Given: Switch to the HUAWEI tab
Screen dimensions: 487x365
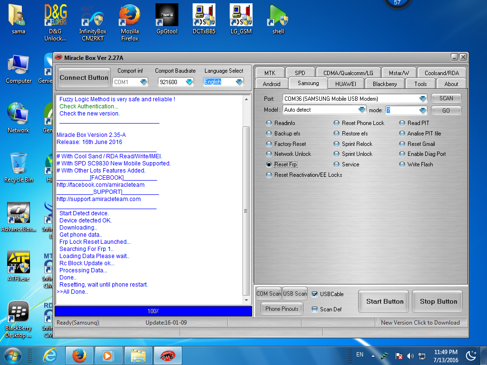Looking at the screenshot, I should pyautogui.click(x=346, y=84).
